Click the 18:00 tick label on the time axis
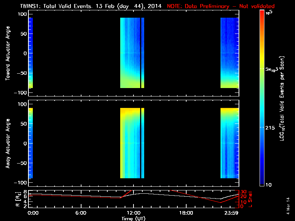Image resolution: width=295 pixels, height=221 pixels. (x=186, y=213)
